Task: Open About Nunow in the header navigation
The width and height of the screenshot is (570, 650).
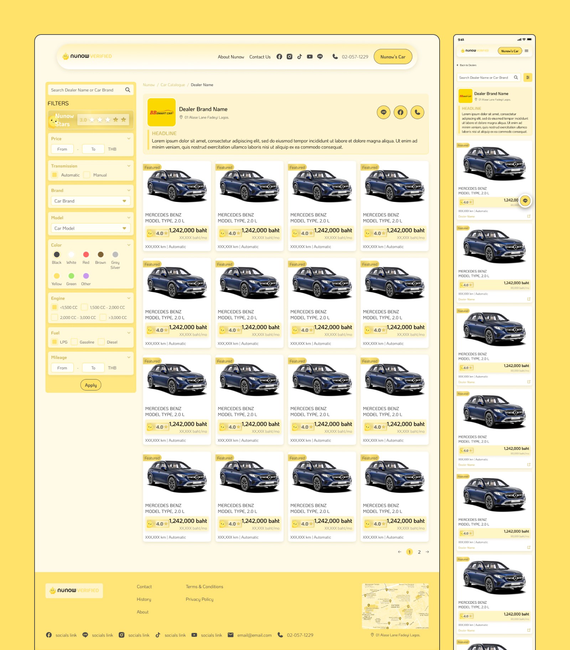Action: [231, 57]
